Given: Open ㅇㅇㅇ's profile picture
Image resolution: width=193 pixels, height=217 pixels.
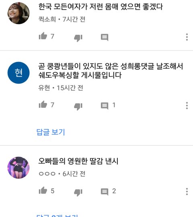Looking at the screenshot, I should point(18,168).
